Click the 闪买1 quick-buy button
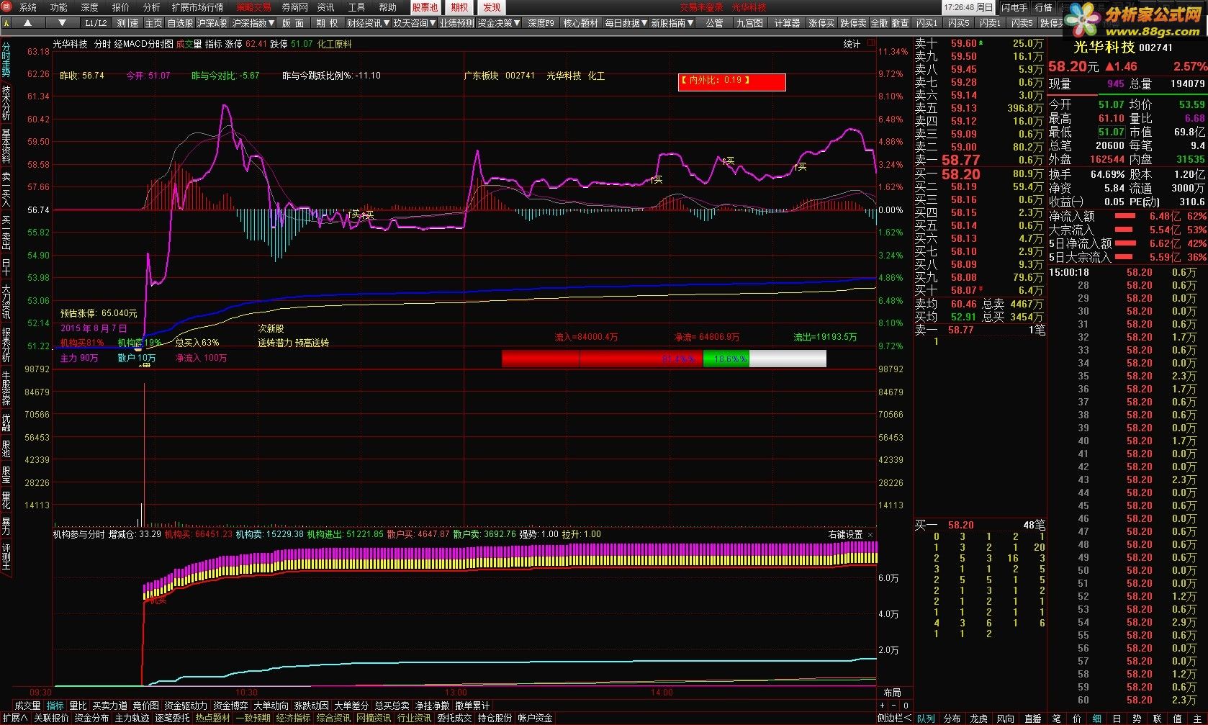The height and width of the screenshot is (725, 1208). [x=927, y=23]
